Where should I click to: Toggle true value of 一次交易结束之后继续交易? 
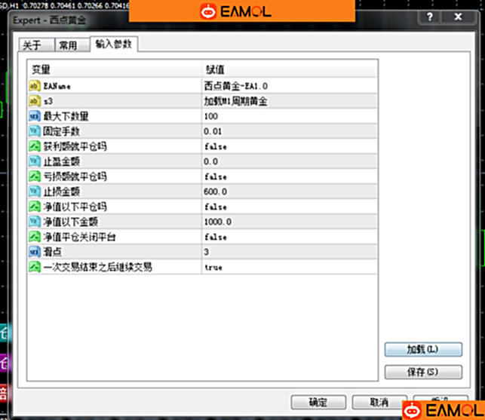[213, 267]
